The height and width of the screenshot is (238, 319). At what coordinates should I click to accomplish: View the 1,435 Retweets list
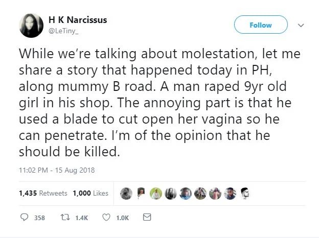43,193
